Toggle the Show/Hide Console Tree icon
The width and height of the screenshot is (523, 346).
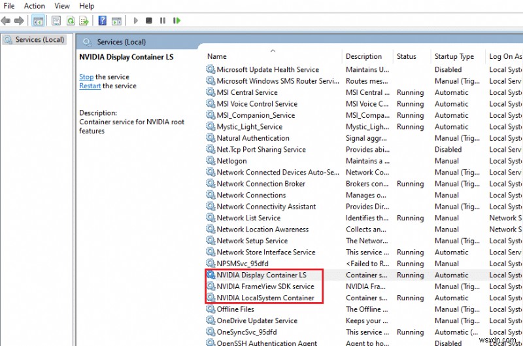tap(38, 21)
